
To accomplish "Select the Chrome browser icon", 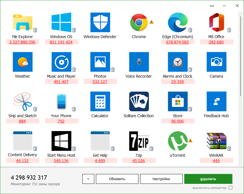I will (x=139, y=22).
